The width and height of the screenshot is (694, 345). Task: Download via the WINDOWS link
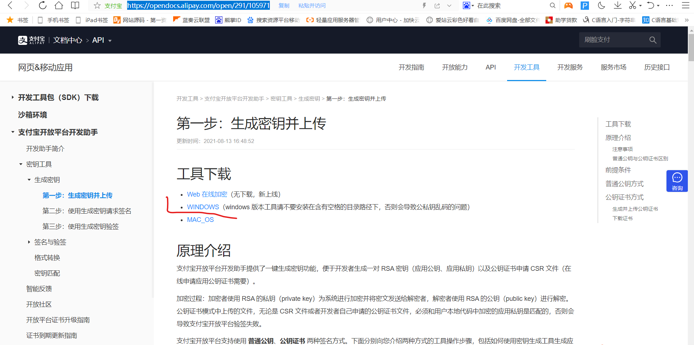click(202, 207)
